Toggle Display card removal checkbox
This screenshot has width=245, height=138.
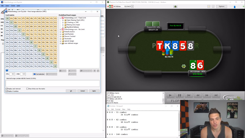6,89
